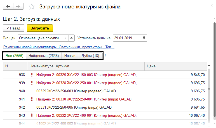
Task: Add page to favorites with star
Action: click(32, 7)
